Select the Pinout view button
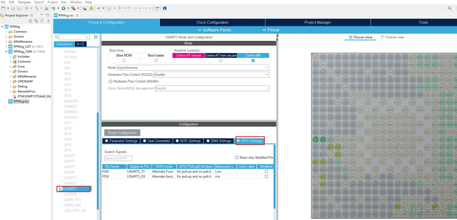457x220 pixels. (x=360, y=37)
